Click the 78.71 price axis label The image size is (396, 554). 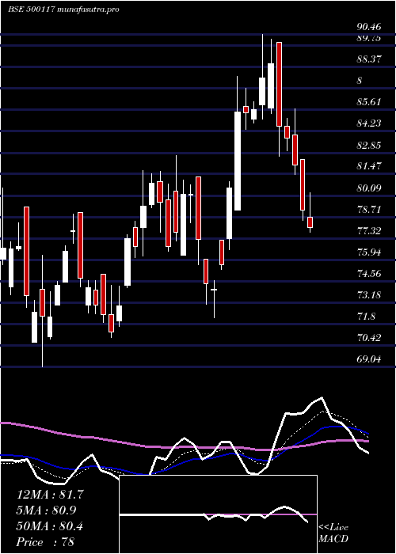click(x=369, y=210)
